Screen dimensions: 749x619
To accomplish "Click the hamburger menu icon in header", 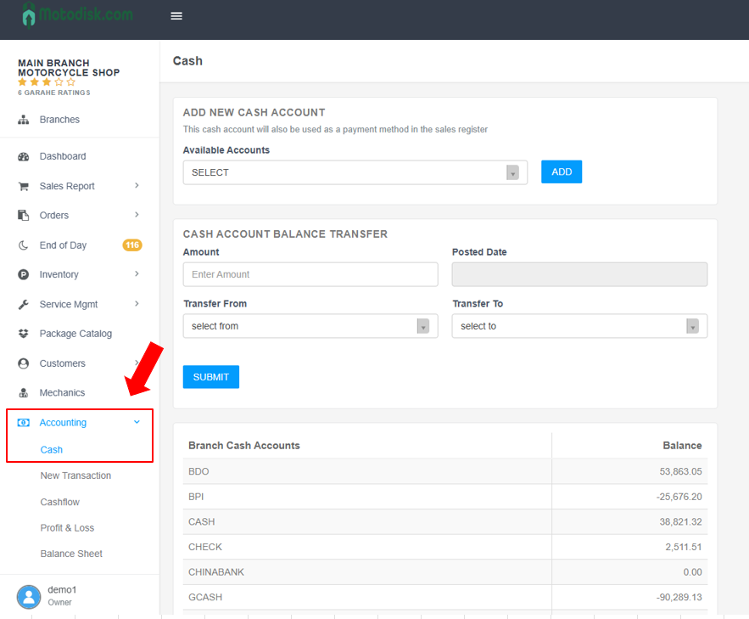I will coord(176,16).
